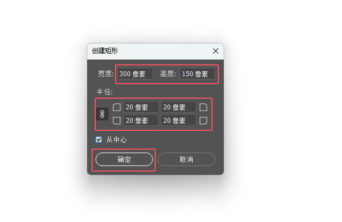Image resolution: width=342 pixels, height=222 pixels.
Task: Click the 半径 label
Action: pyautogui.click(x=105, y=92)
